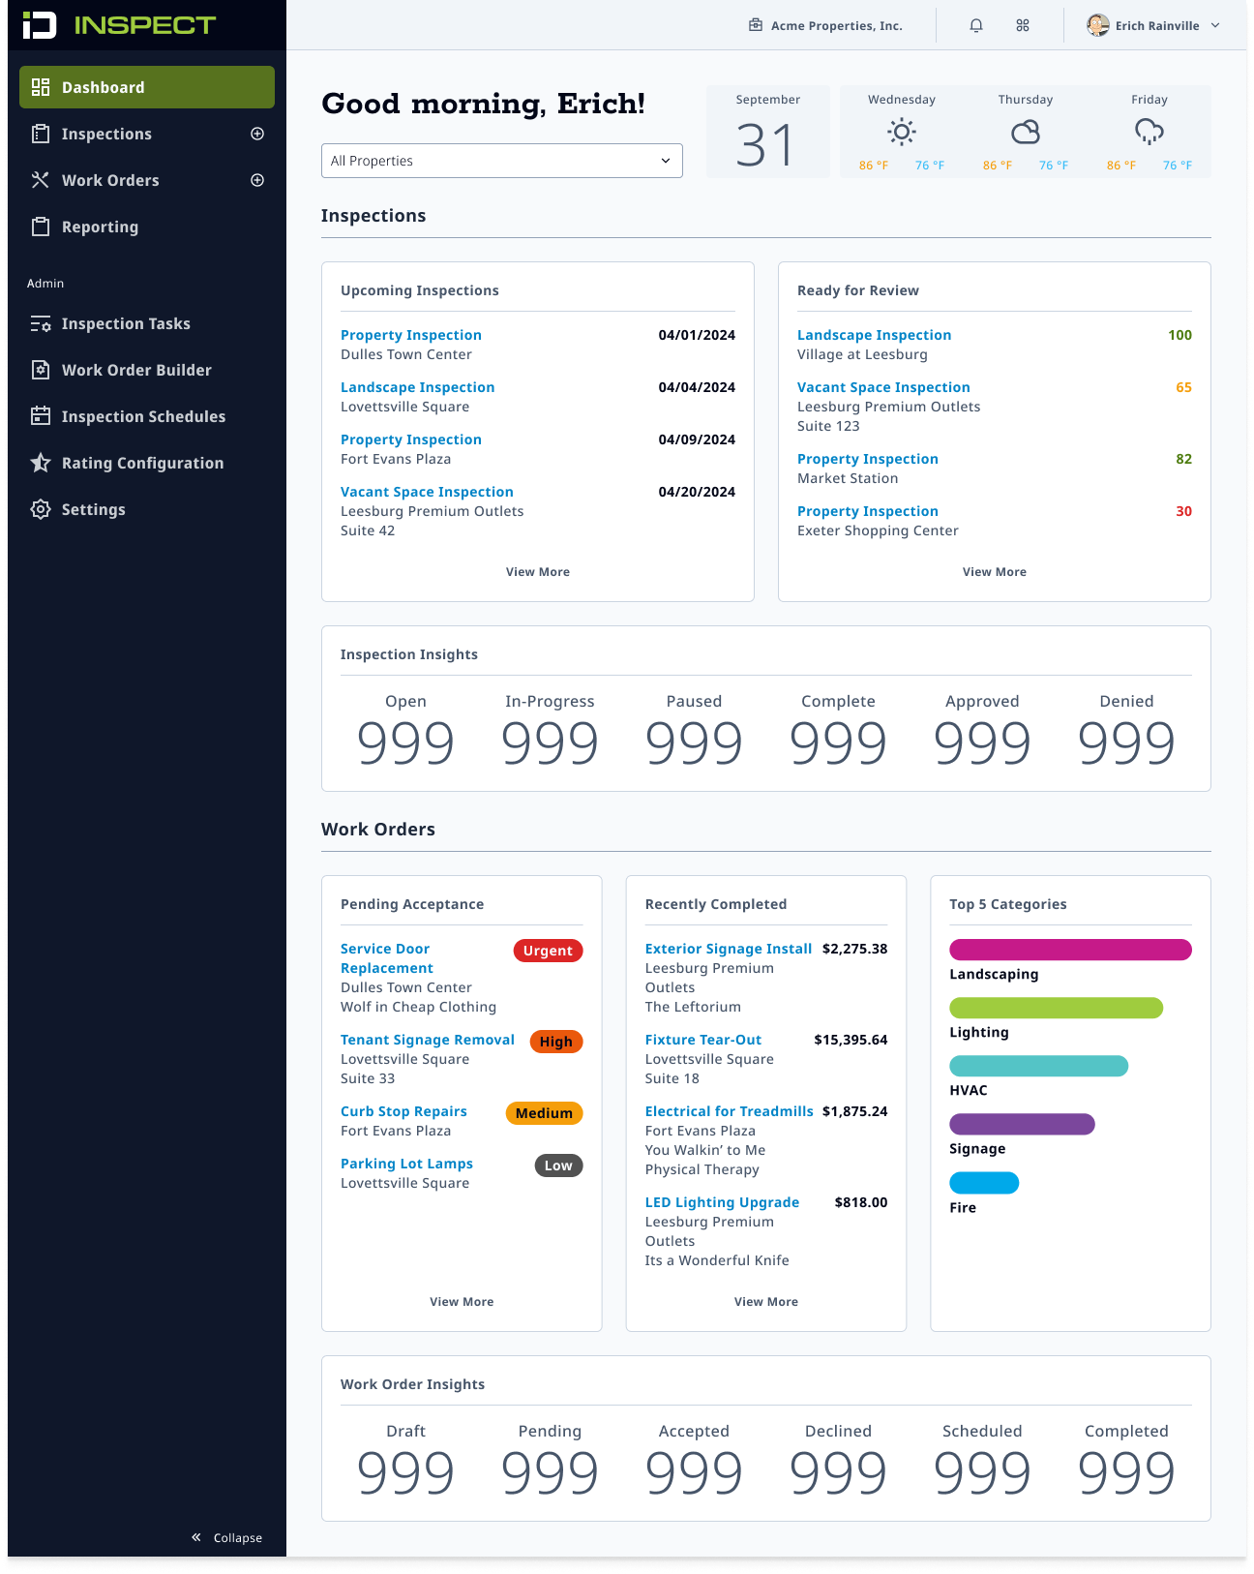Click the Collapse double-chevron icon
The image size is (1254, 1574).
pos(196,1537)
